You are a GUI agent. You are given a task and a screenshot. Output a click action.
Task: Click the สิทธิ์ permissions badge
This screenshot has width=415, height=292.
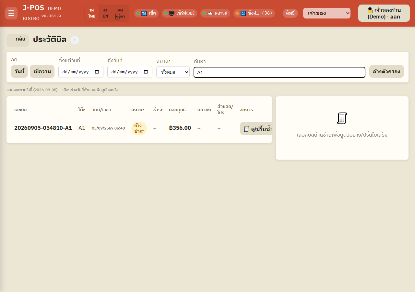[x=290, y=13]
